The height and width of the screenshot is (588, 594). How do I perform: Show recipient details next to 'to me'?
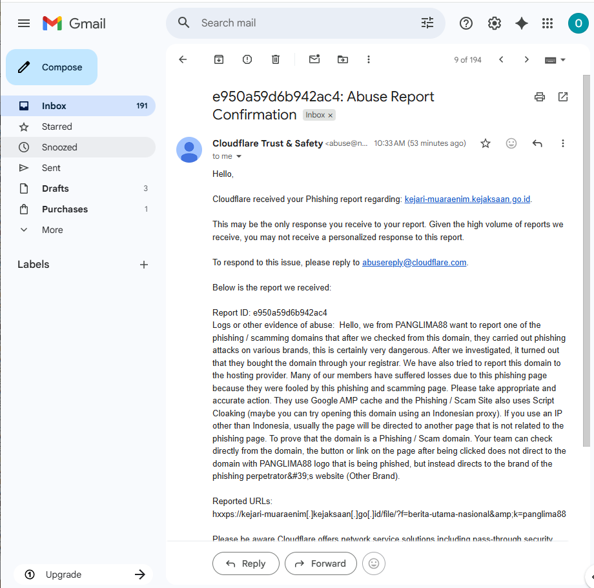(x=239, y=156)
